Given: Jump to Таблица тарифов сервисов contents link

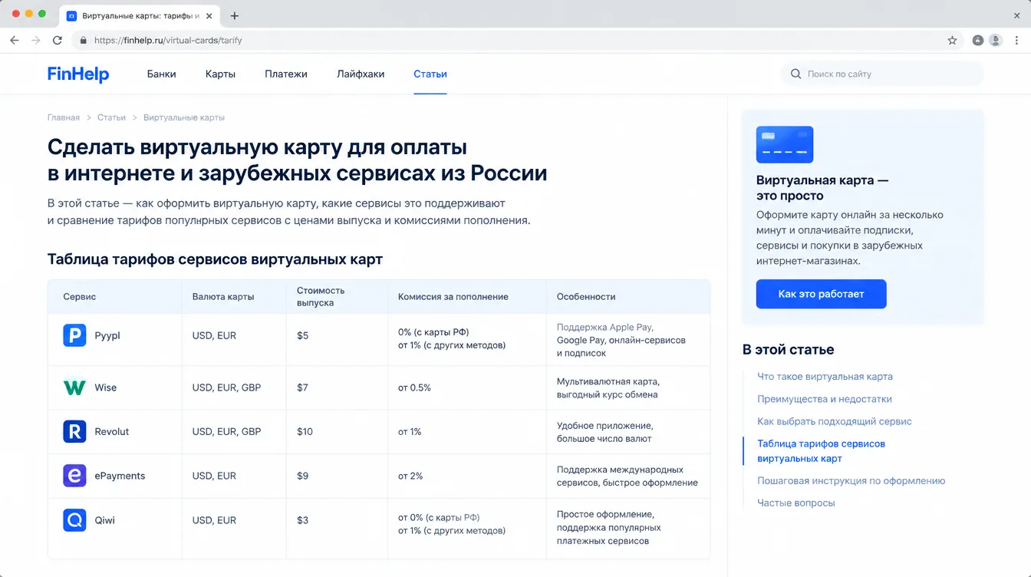Looking at the screenshot, I should pos(821,451).
